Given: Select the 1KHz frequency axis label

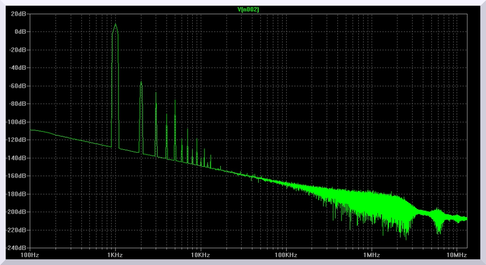Looking at the screenshot, I should point(115,255).
